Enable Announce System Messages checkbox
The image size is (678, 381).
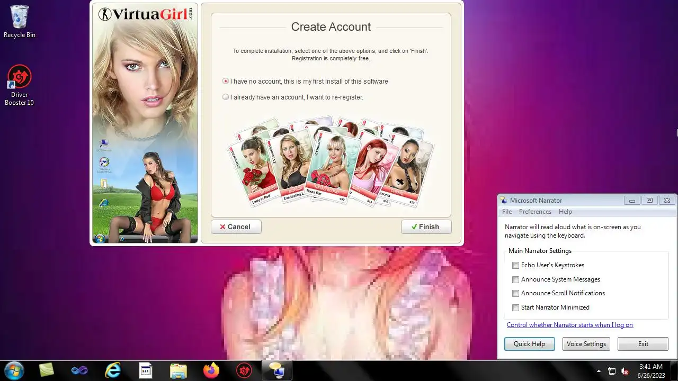(515, 279)
